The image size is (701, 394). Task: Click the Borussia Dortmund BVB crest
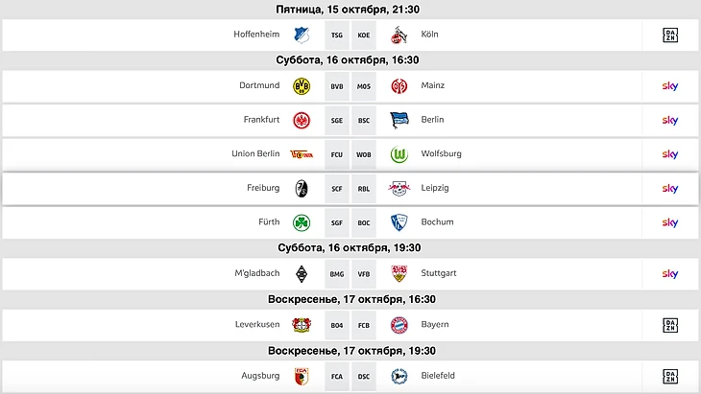[x=301, y=86]
